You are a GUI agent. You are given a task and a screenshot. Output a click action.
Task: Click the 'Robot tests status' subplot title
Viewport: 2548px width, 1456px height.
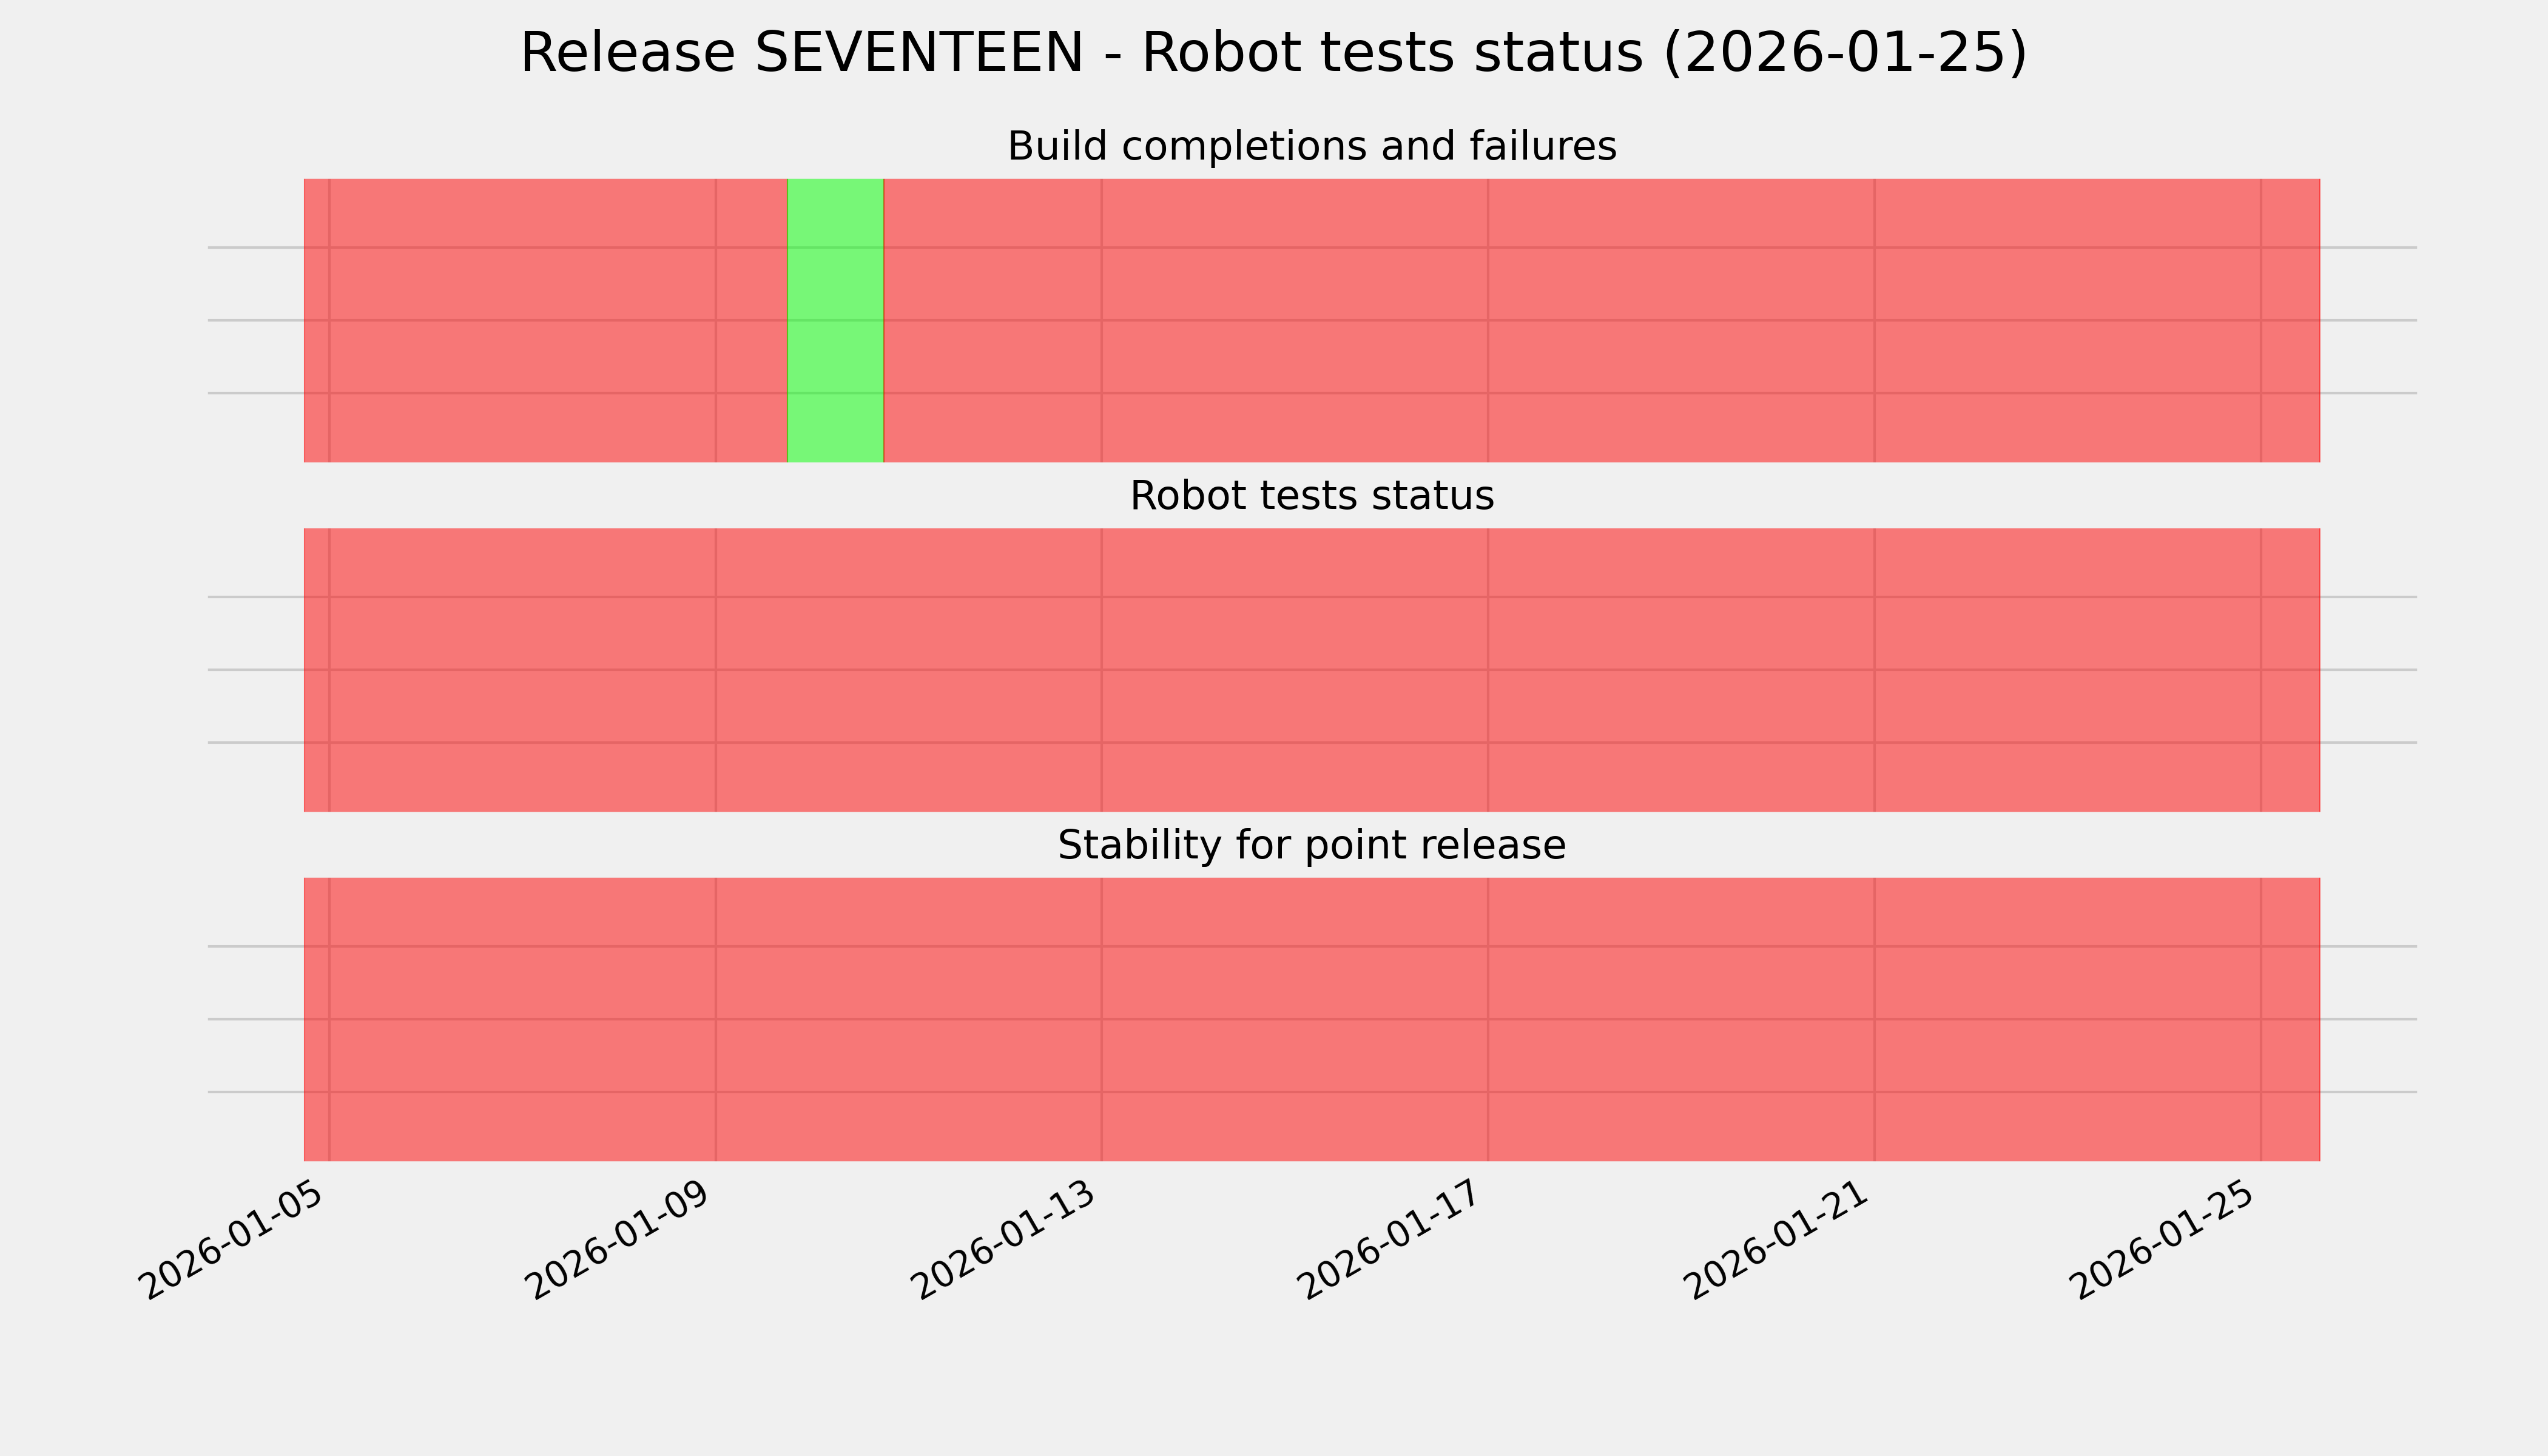(x=1311, y=496)
